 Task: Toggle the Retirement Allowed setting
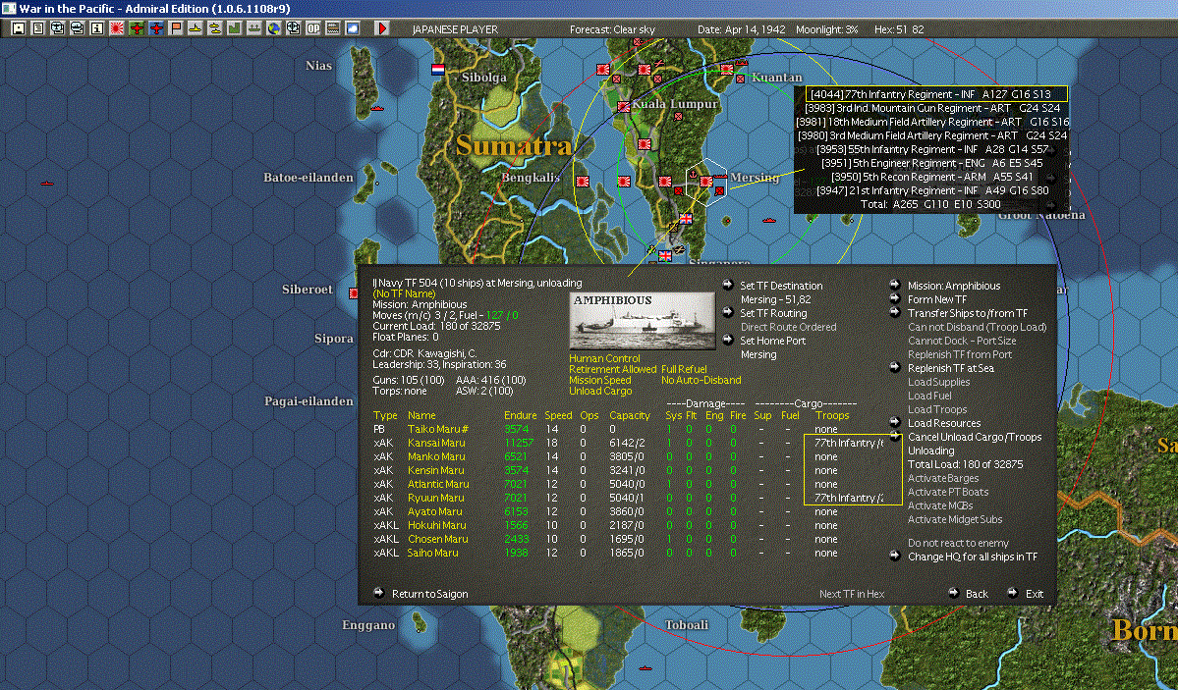pos(613,369)
